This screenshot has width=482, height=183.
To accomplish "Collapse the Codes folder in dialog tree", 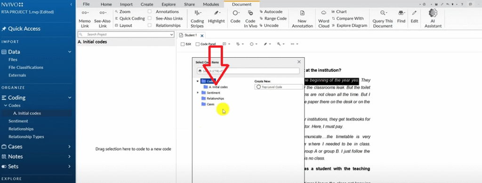I will 197,81.
